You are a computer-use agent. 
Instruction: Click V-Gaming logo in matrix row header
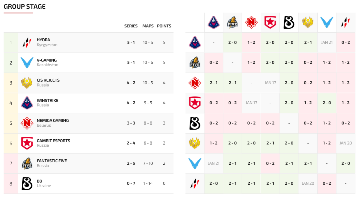(x=195, y=163)
